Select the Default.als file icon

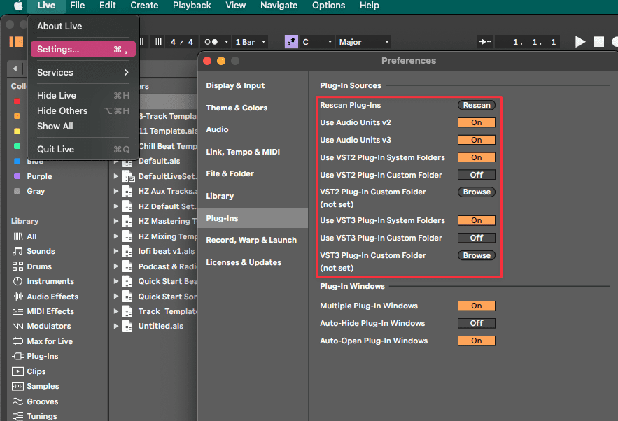pos(127,162)
